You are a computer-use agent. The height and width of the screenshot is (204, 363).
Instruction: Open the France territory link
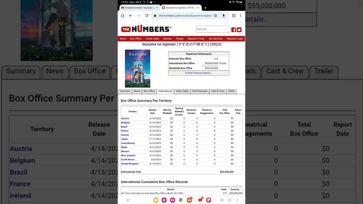coord(125,131)
